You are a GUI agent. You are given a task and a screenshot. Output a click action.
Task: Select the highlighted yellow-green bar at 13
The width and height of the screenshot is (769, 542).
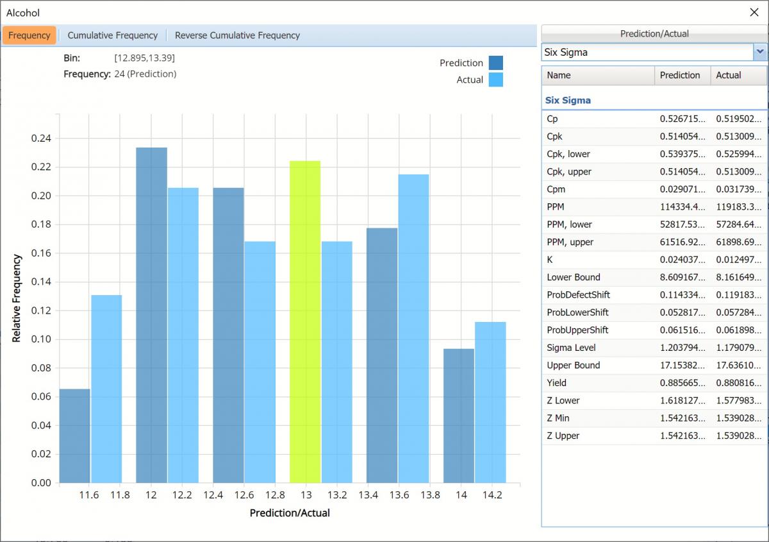(x=305, y=321)
